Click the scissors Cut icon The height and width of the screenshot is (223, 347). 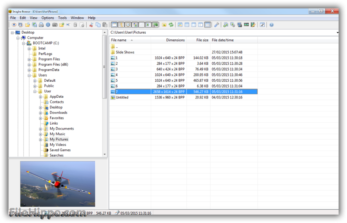click(x=91, y=25)
